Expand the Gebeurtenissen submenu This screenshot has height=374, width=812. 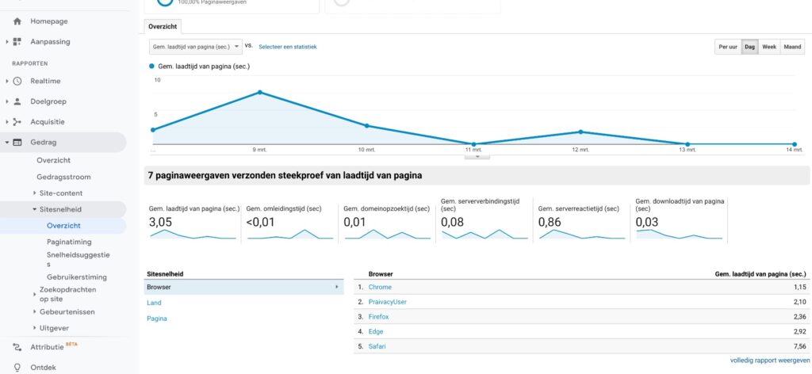[35, 312]
